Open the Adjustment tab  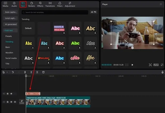pos(70,5)
